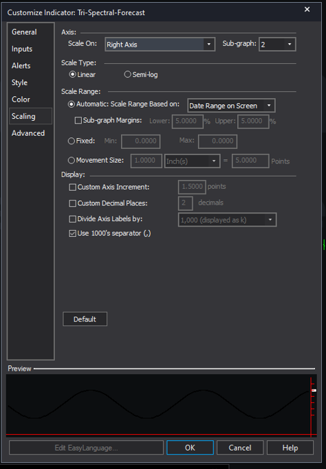Click the decimal places number field
Image resolution: width=326 pixels, height=469 pixels.
click(x=185, y=203)
